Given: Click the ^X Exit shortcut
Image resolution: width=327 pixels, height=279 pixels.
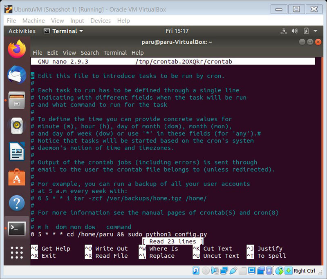Looking at the screenshot, I should [43, 256].
